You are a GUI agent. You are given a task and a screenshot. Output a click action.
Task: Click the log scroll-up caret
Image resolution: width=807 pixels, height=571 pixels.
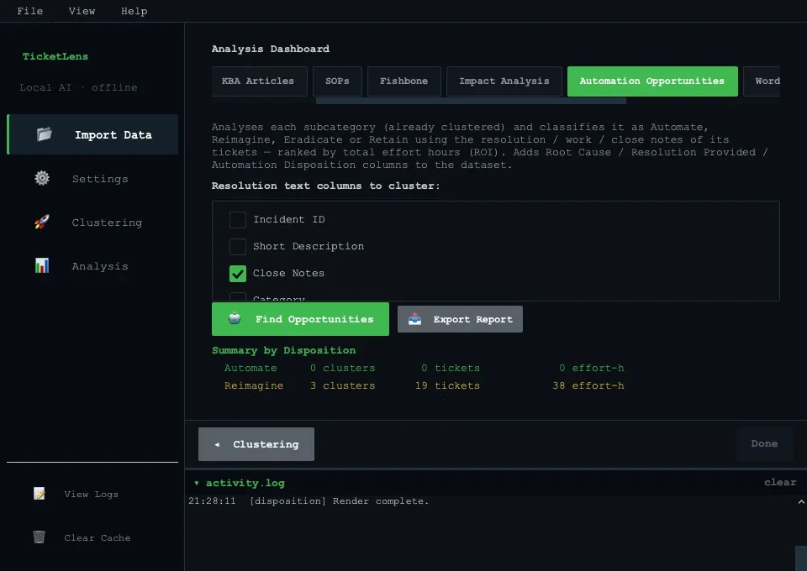click(801, 501)
